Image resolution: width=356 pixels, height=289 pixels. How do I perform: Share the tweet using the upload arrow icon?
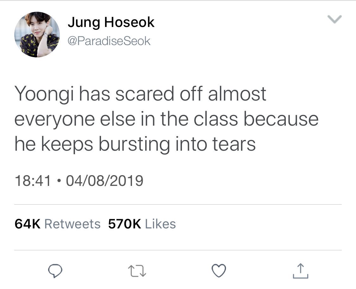300,271
